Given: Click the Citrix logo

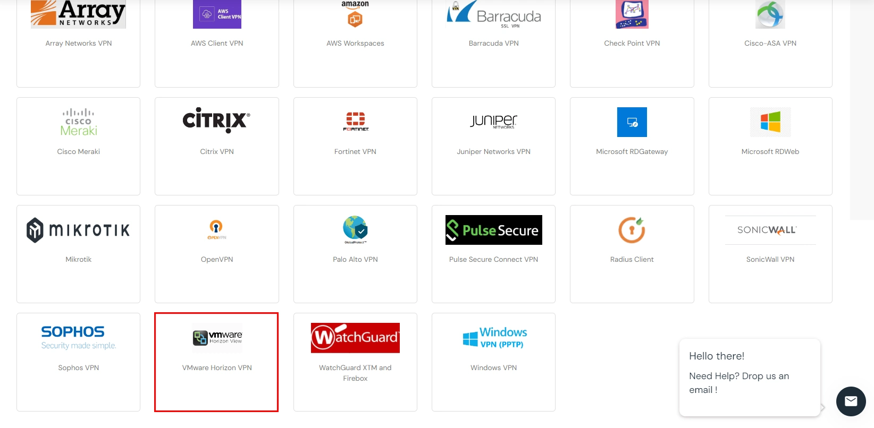Looking at the screenshot, I should click(x=216, y=121).
